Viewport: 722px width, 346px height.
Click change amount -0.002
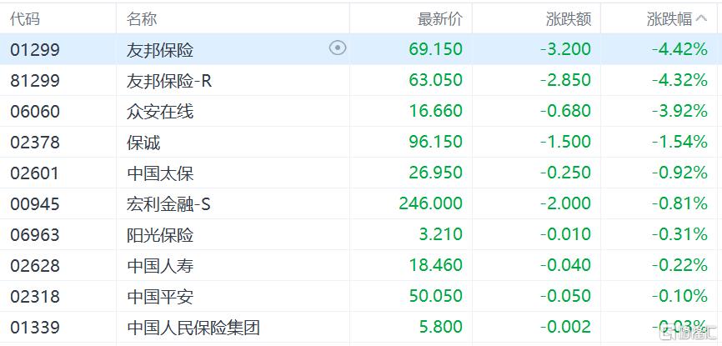coord(565,327)
